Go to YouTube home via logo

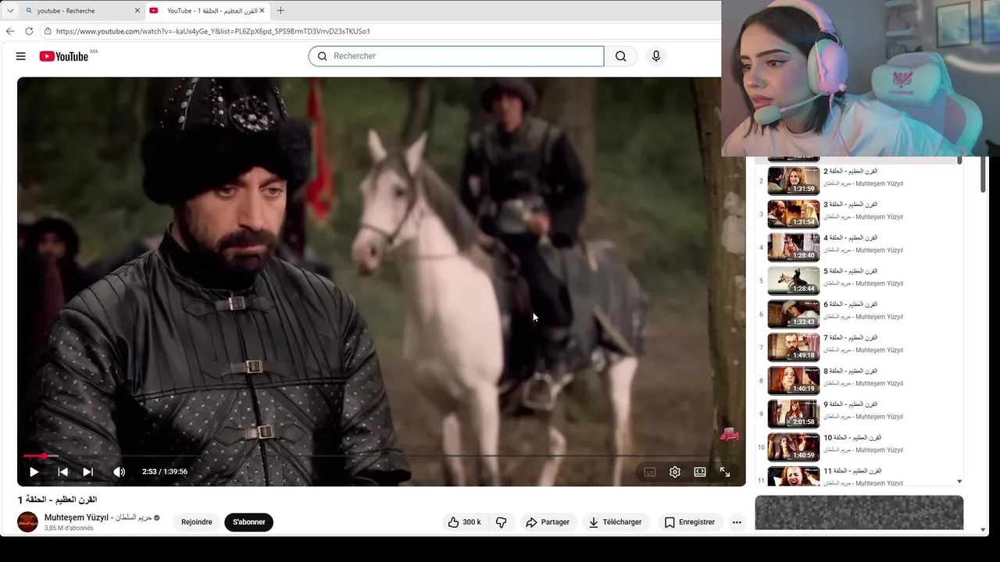coord(64,56)
